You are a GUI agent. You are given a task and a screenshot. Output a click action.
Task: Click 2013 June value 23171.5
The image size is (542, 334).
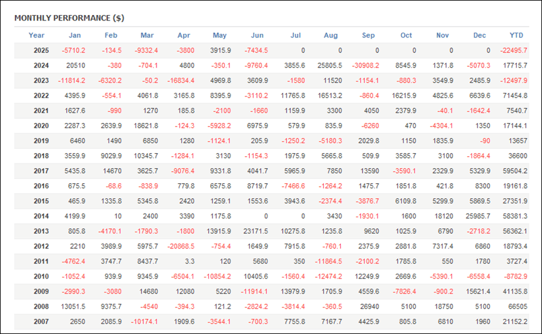click(255, 231)
